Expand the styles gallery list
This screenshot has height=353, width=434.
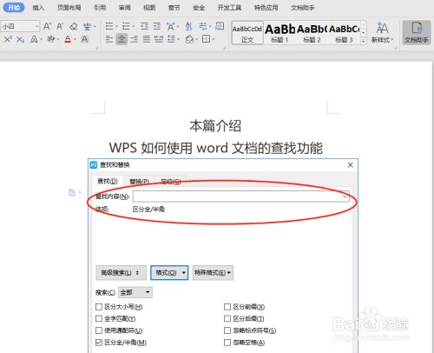364,41
